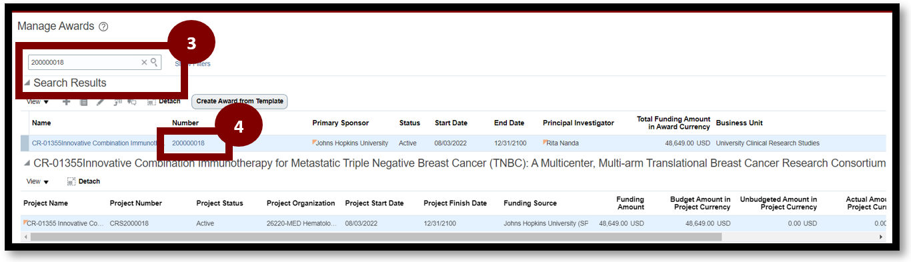Click the scrollbar right arrow
The width and height of the screenshot is (911, 262).
(x=881, y=237)
